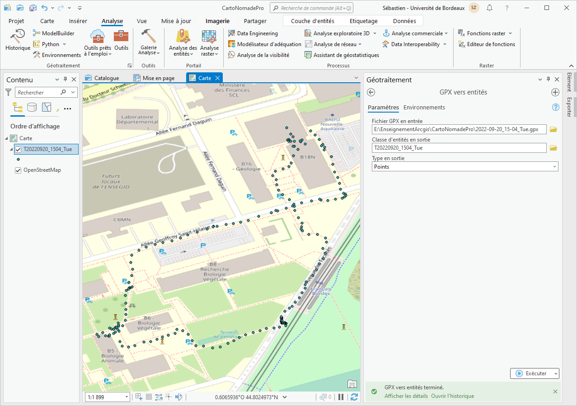The width and height of the screenshot is (577, 406).
Task: Collapse the Carte tree node
Action: click(x=6, y=138)
